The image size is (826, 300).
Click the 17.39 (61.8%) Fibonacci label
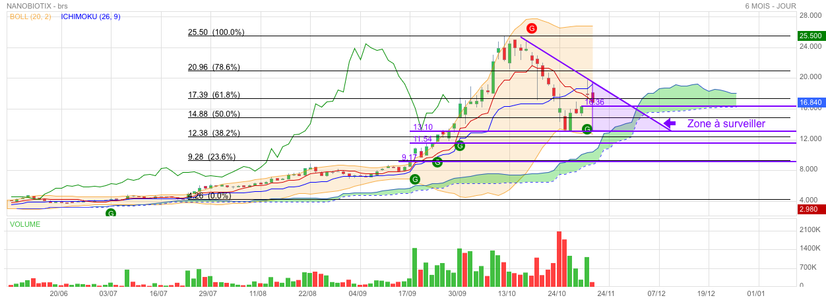click(x=214, y=95)
